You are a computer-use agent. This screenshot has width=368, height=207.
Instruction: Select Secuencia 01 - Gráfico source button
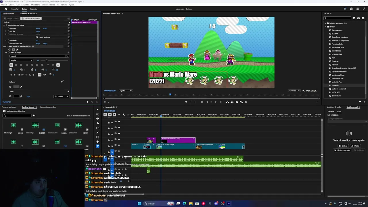point(31,18)
